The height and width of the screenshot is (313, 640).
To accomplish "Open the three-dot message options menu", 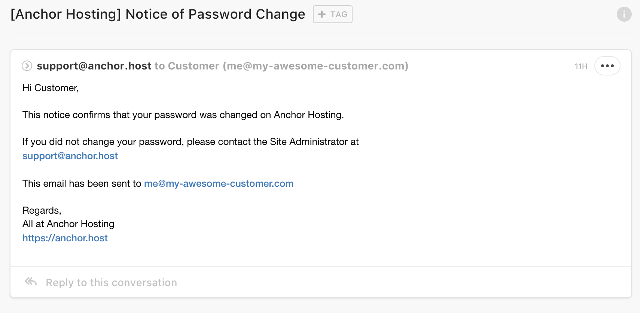I will [x=607, y=66].
